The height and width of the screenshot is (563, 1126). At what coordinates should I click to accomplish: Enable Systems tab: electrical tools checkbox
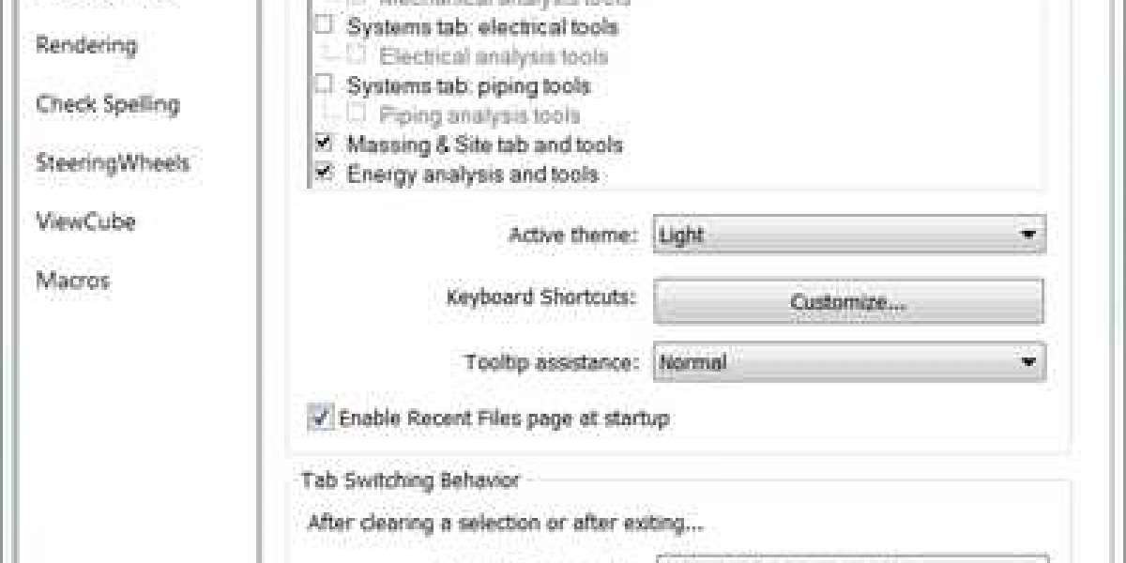[x=324, y=26]
